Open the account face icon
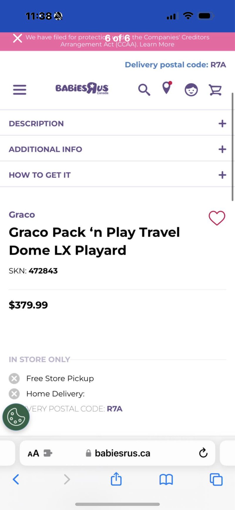 tap(191, 90)
